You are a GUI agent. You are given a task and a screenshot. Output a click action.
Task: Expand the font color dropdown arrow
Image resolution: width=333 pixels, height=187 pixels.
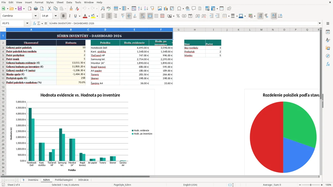pyautogui.click(x=89, y=16)
